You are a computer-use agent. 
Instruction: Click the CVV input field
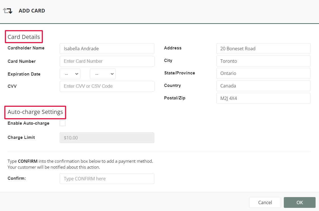pyautogui.click(x=107, y=86)
